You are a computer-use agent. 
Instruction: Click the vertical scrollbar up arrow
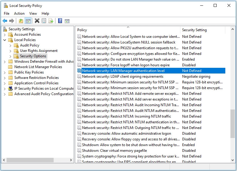pos(233,29)
